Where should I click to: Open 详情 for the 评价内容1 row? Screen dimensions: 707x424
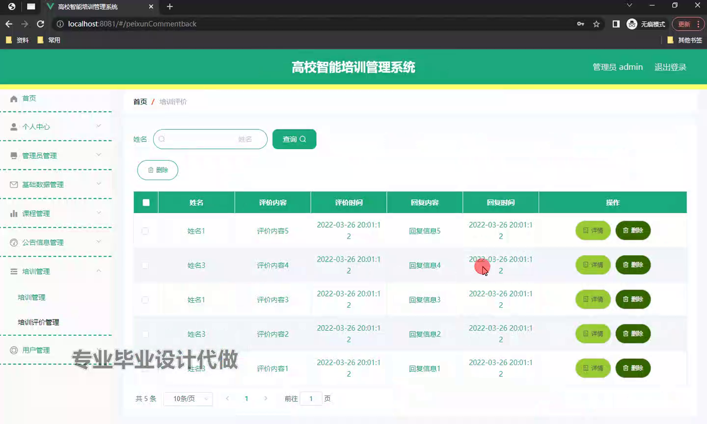pyautogui.click(x=593, y=368)
